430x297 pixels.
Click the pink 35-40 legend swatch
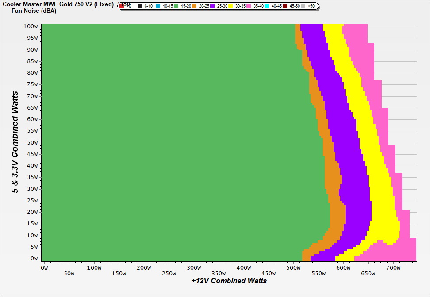[249, 6]
